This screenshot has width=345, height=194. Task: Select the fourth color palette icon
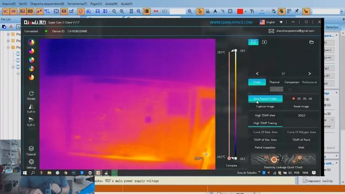click(x=31, y=68)
